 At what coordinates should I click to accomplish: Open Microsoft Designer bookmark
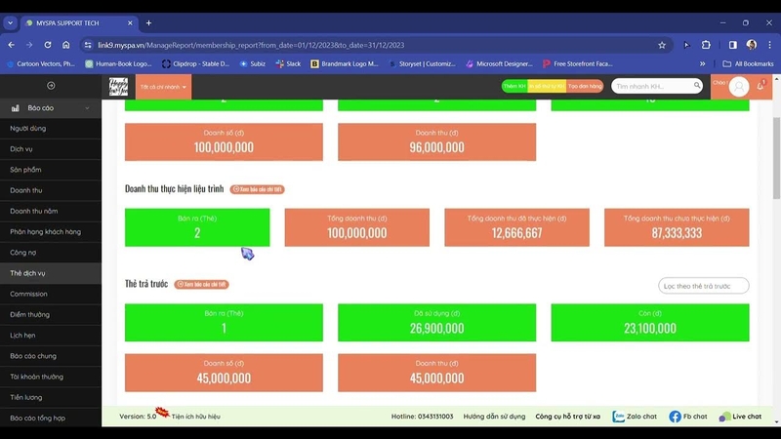tap(499, 63)
